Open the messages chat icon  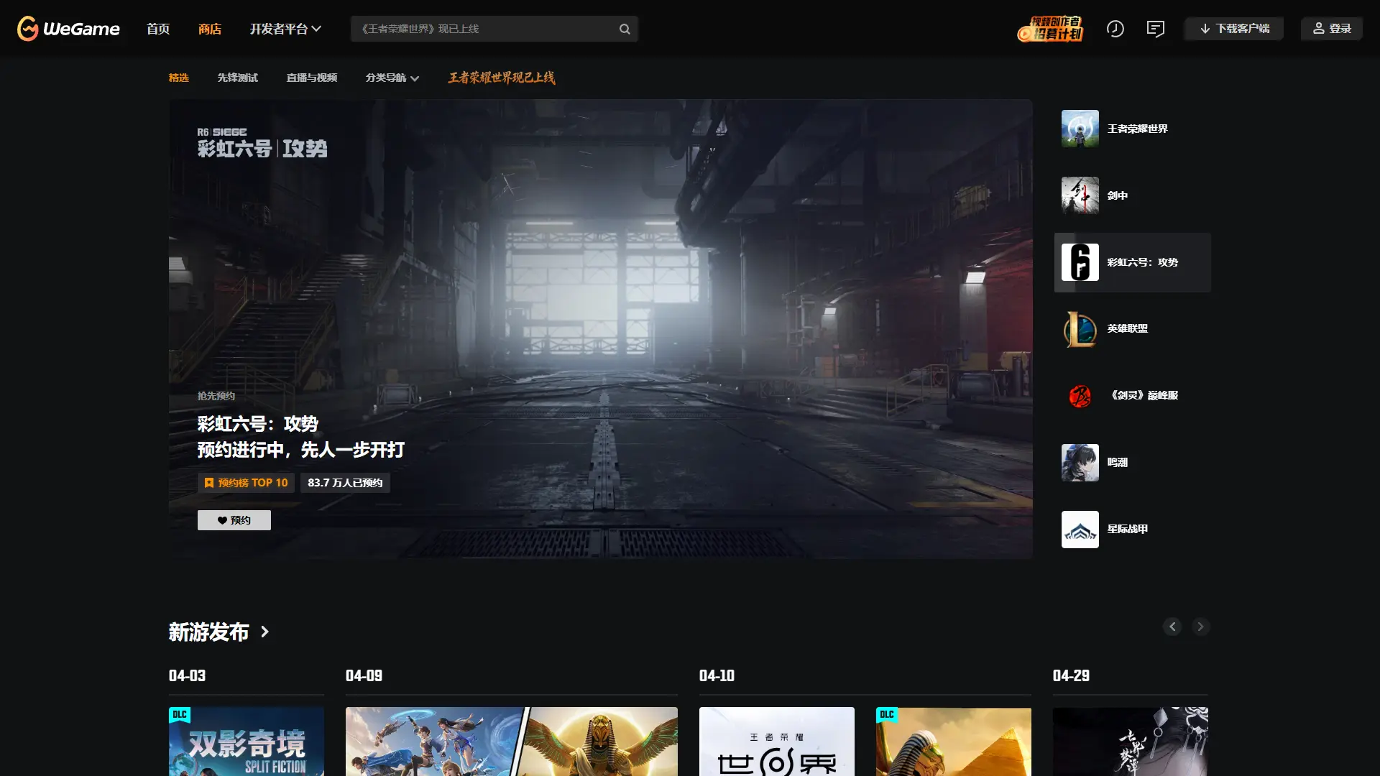pyautogui.click(x=1155, y=29)
